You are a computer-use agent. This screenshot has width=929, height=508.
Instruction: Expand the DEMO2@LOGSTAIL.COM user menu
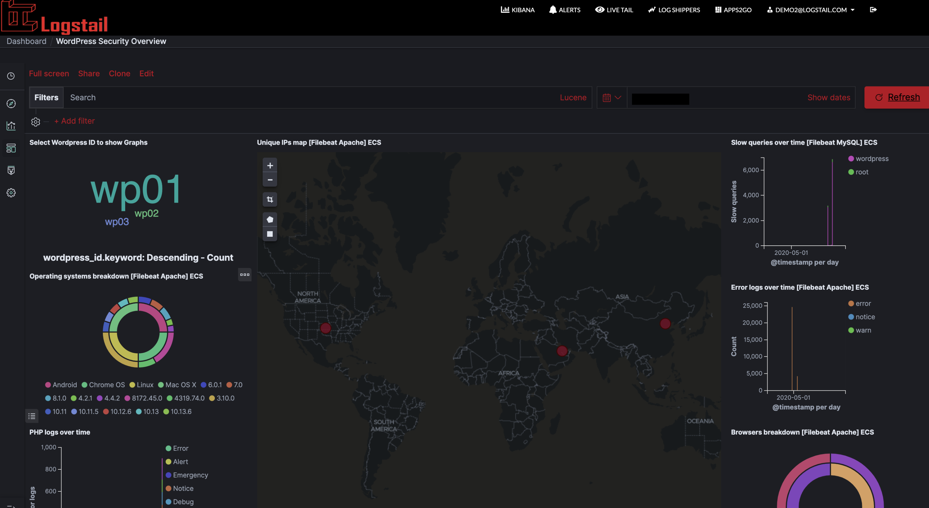(811, 10)
